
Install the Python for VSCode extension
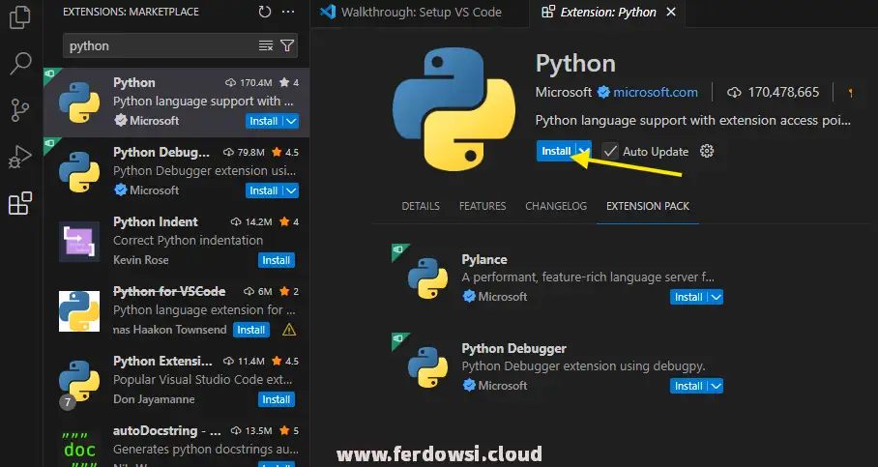250,330
